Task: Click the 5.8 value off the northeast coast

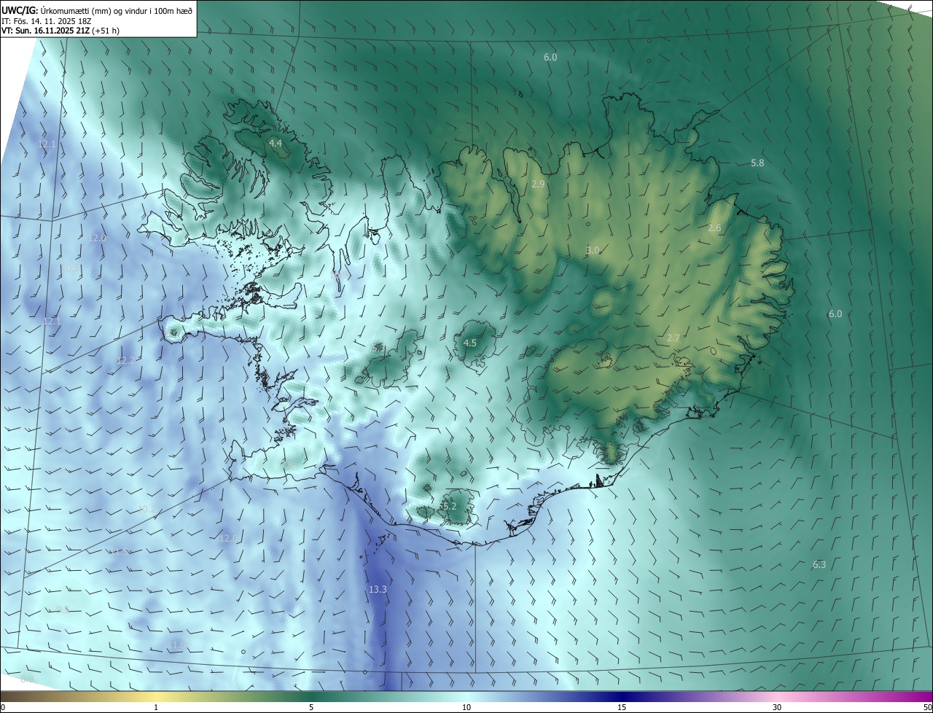Action: coord(757,163)
